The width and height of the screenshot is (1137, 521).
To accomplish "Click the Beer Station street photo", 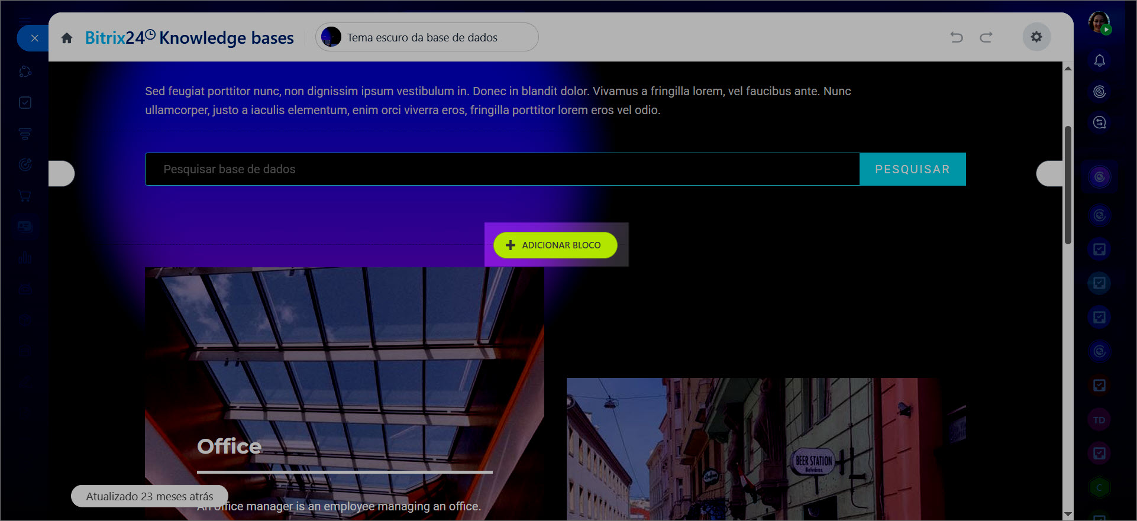I will point(765,448).
